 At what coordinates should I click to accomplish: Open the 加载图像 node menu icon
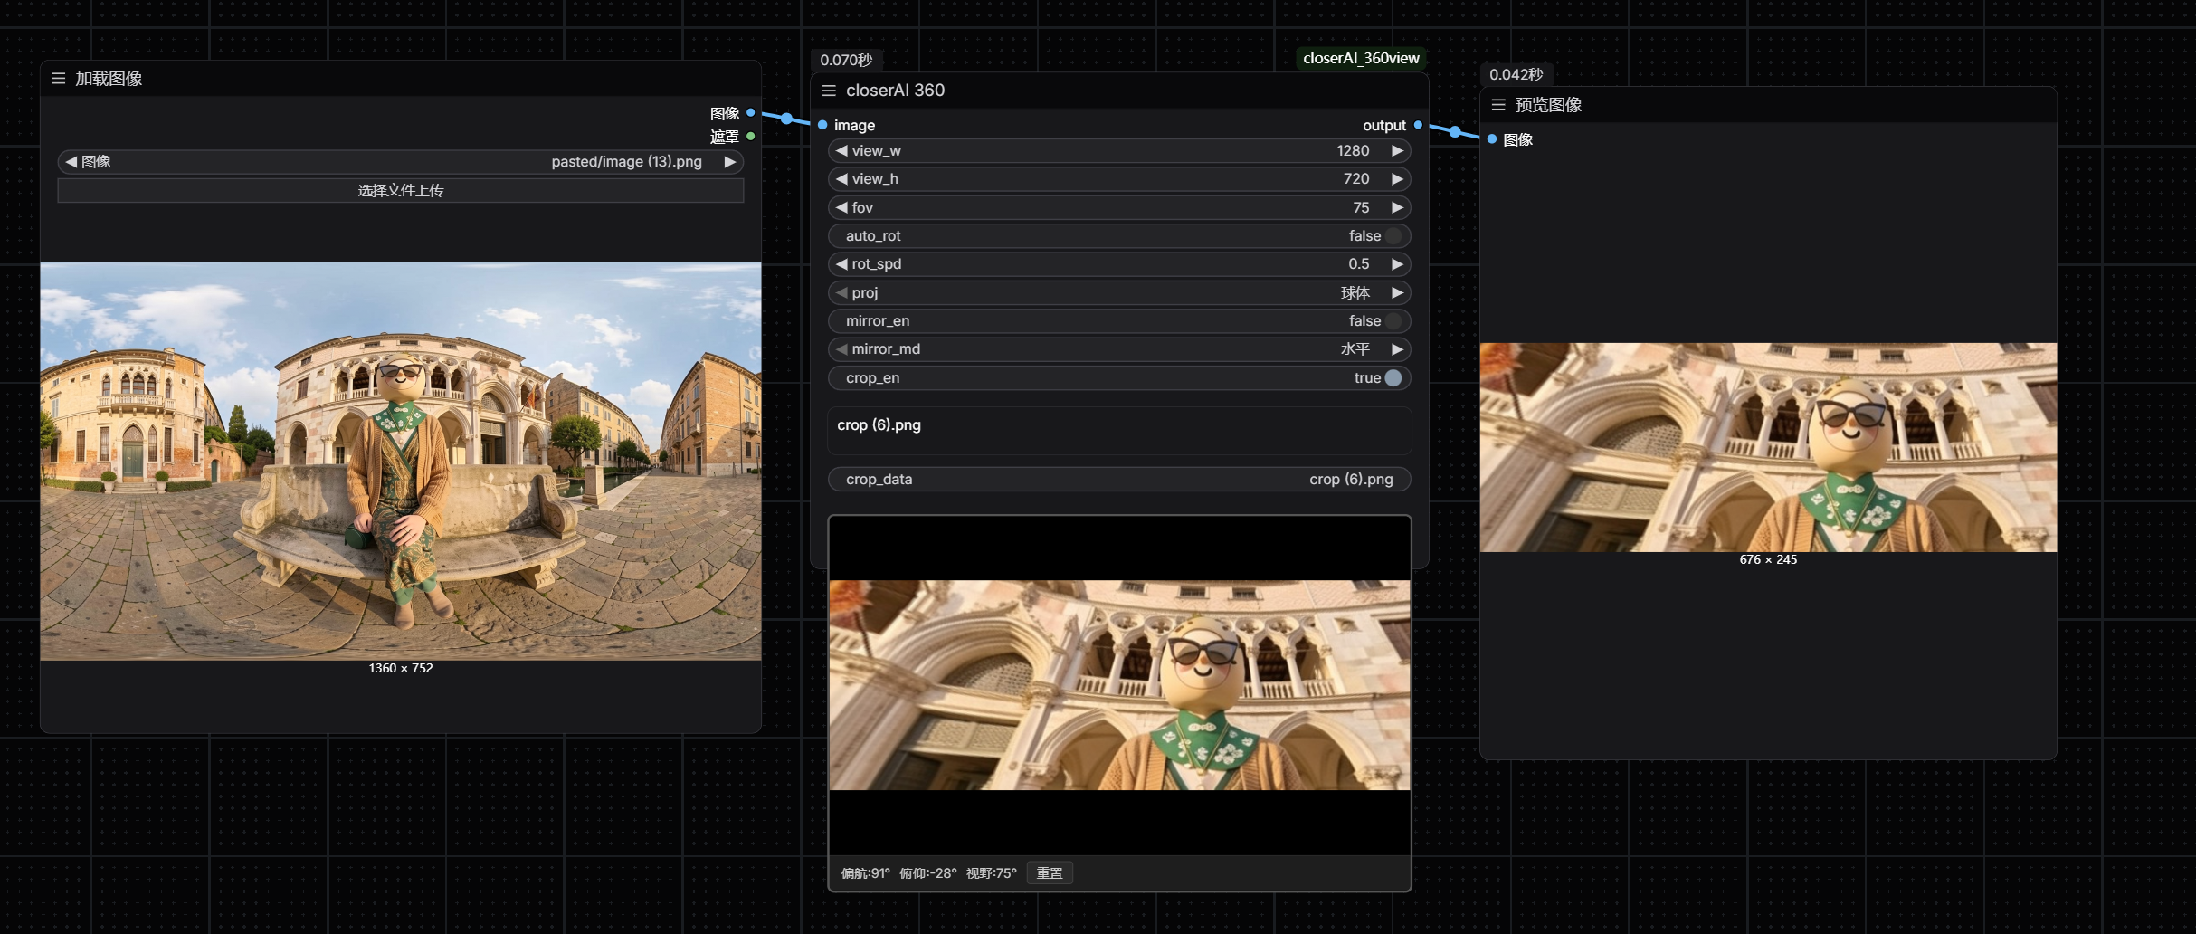pyautogui.click(x=58, y=79)
